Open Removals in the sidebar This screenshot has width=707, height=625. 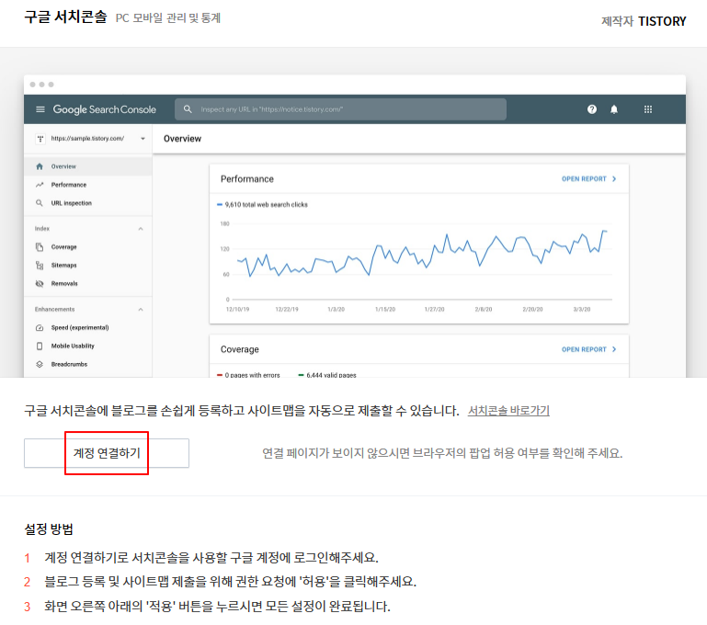point(64,283)
